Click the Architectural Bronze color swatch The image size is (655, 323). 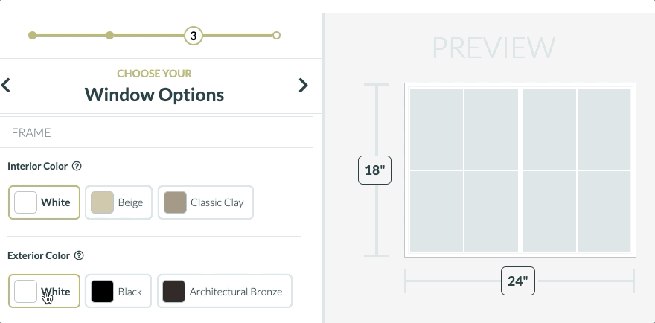point(173,291)
